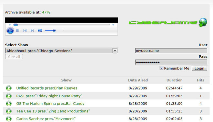Open the Select Show dropdown arrow

(115, 51)
